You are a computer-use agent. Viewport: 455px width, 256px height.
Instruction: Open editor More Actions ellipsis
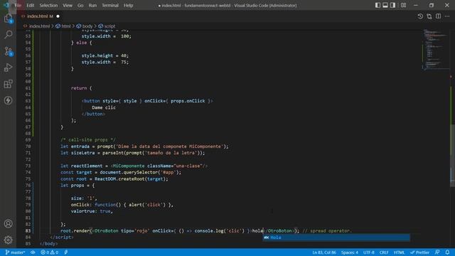447,16
